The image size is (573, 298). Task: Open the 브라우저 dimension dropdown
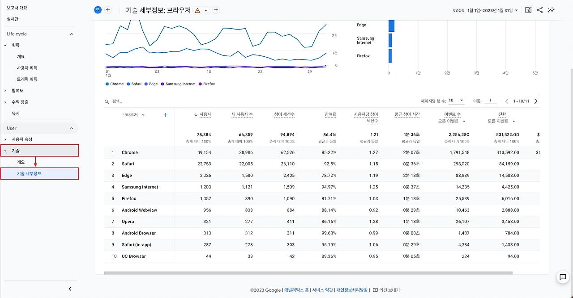(133, 115)
